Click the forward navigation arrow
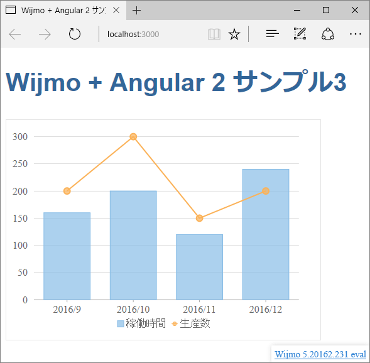 (45, 34)
